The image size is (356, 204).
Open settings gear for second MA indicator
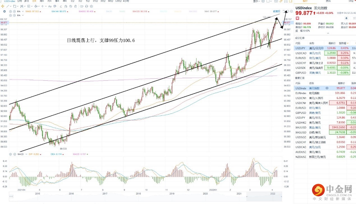[x=10, y=15]
